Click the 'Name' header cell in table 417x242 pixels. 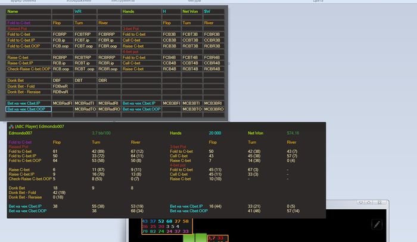tap(29, 11)
